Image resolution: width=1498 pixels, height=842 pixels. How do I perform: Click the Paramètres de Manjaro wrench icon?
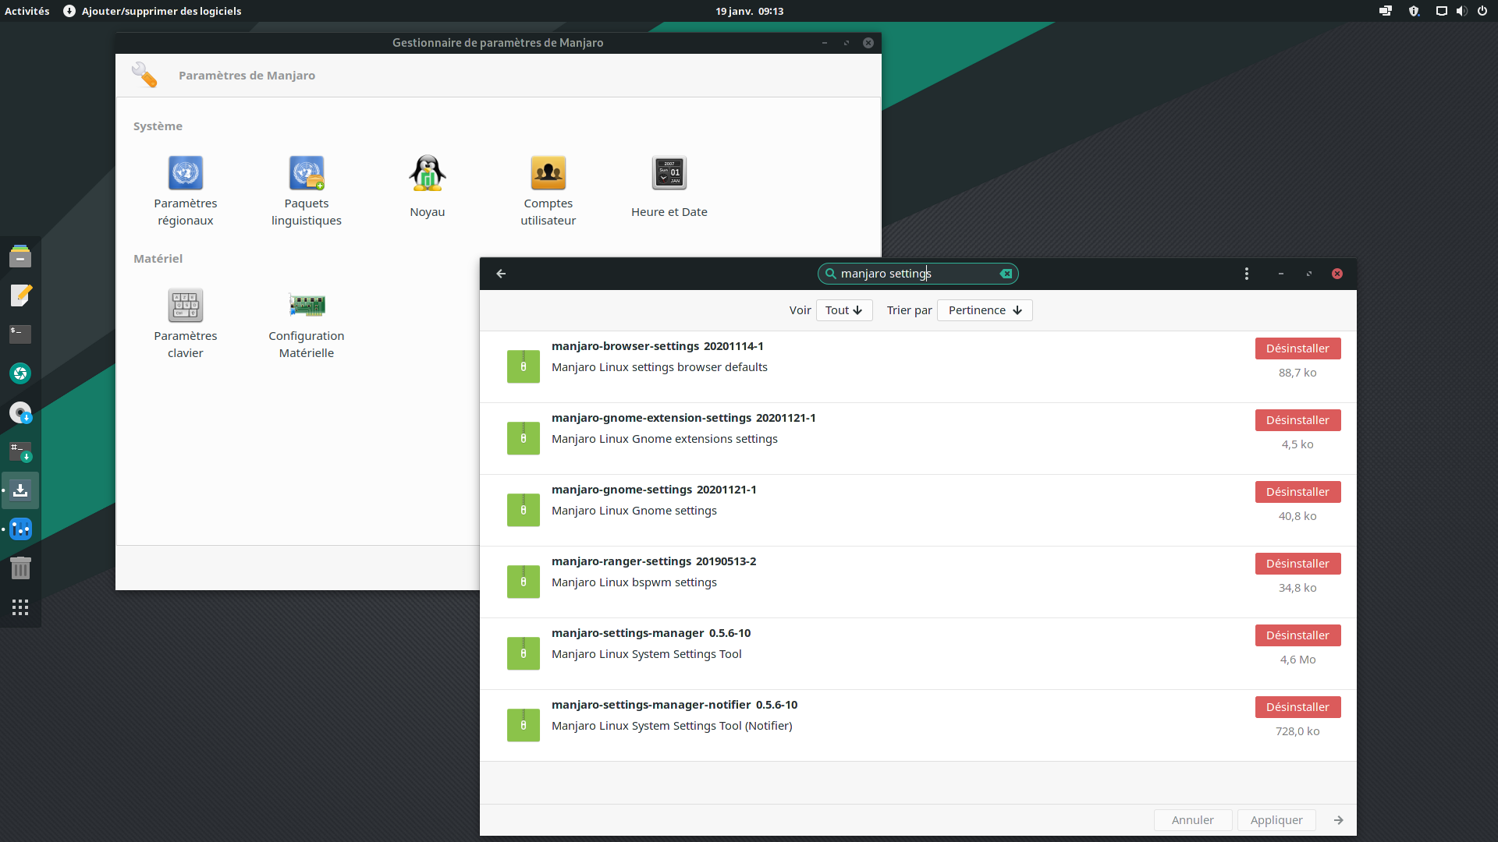point(144,75)
